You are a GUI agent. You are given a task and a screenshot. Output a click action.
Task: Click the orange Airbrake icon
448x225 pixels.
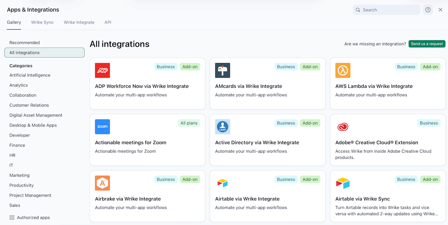pyautogui.click(x=102, y=183)
